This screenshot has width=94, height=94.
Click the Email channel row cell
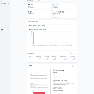(29, 59)
